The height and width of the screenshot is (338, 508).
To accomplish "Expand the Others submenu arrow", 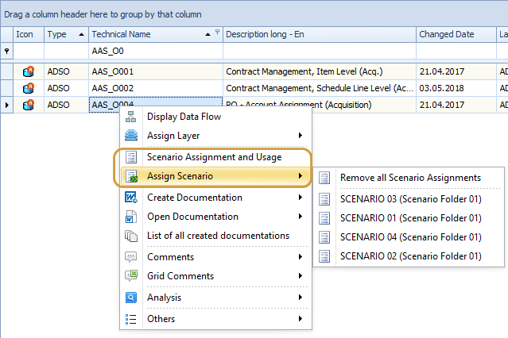I will pos(300,319).
